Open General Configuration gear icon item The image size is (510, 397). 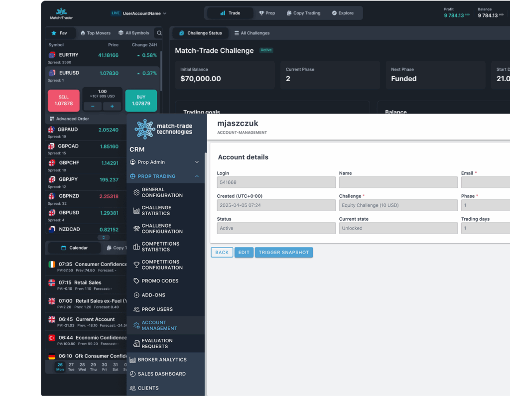coord(161,192)
